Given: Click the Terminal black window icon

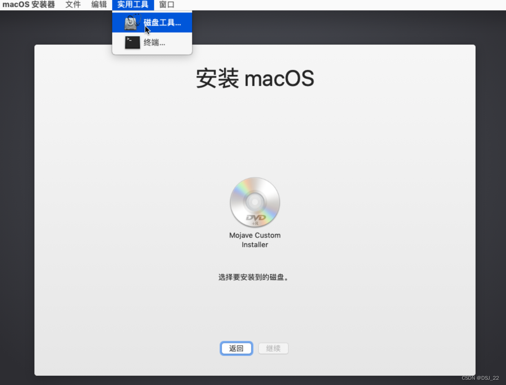Looking at the screenshot, I should [132, 42].
